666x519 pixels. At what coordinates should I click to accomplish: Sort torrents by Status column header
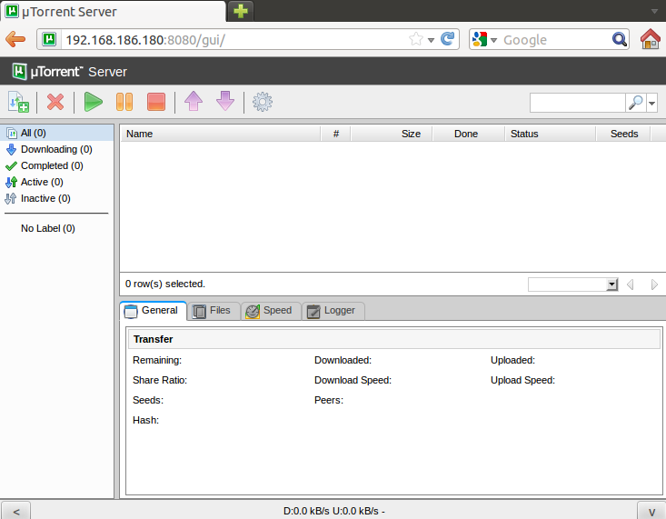coord(551,134)
